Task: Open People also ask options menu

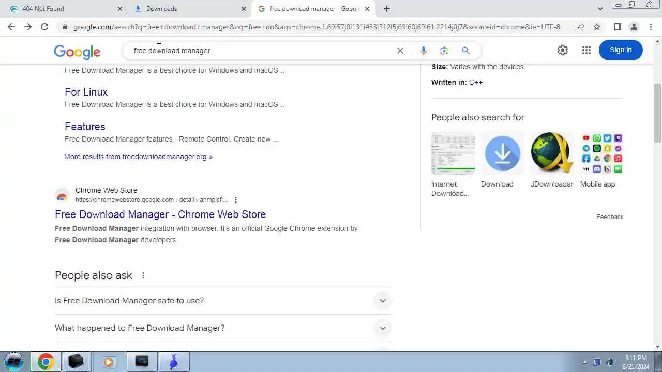Action: (x=143, y=275)
